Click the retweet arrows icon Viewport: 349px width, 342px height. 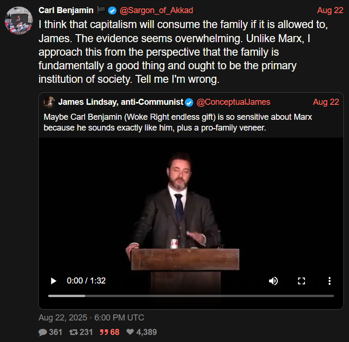point(73,332)
